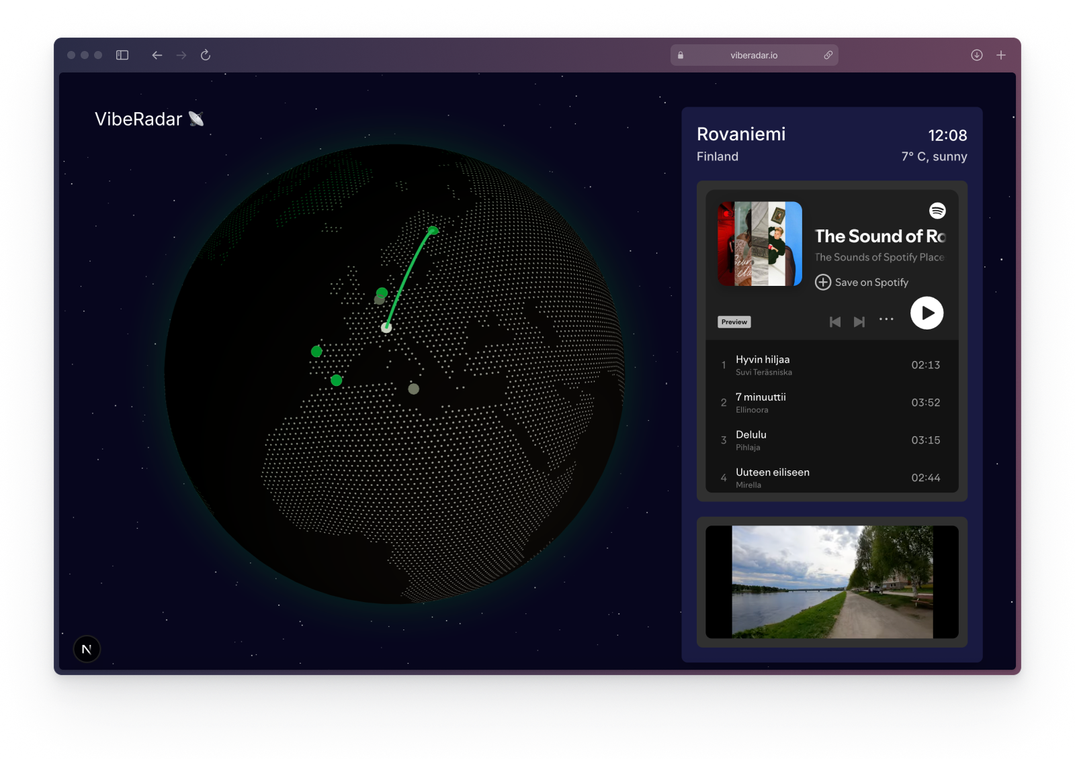The image size is (1075, 759).
Task: Go back with the browser back arrow
Action: coord(157,55)
